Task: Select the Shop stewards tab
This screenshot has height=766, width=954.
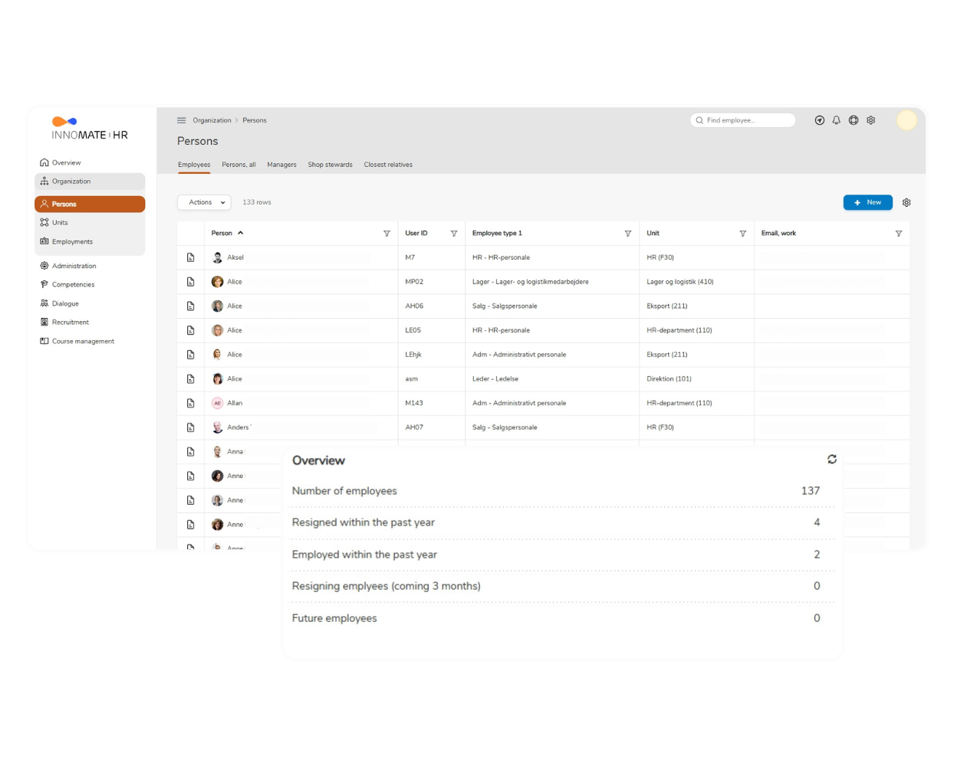Action: point(330,164)
